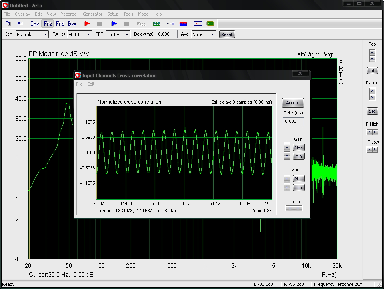The width and height of the screenshot is (384, 289).
Task: Start recording with the red play icon
Action: click(87, 24)
